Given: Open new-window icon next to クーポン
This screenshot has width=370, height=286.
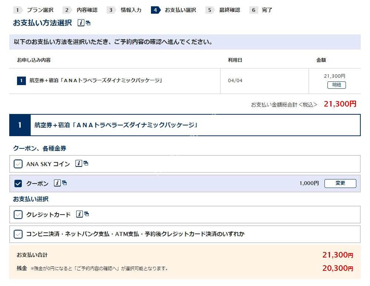Looking at the screenshot, I should [64, 183].
